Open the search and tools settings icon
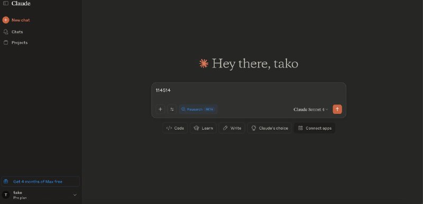Image resolution: width=423 pixels, height=204 pixels. pos(172,109)
